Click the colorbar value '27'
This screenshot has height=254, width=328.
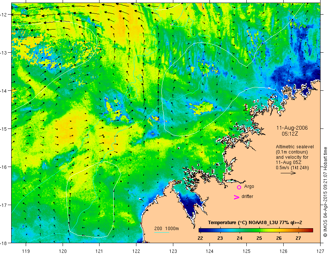click(299, 238)
